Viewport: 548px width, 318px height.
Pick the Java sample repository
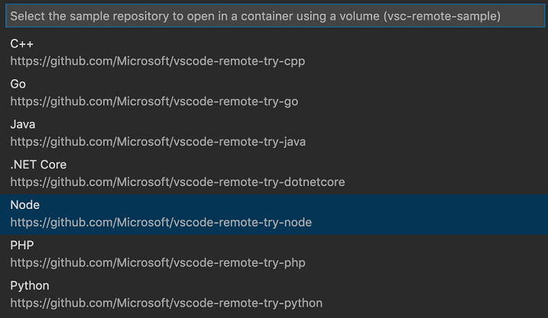coord(23,124)
